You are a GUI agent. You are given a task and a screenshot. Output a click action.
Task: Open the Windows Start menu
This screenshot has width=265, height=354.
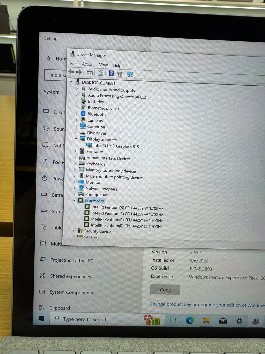pos(41,318)
